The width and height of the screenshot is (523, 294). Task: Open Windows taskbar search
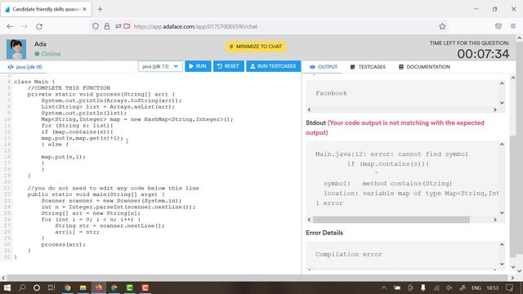pos(22,287)
